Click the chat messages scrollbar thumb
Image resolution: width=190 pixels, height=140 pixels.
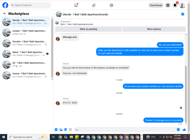pyautogui.click(x=186, y=94)
